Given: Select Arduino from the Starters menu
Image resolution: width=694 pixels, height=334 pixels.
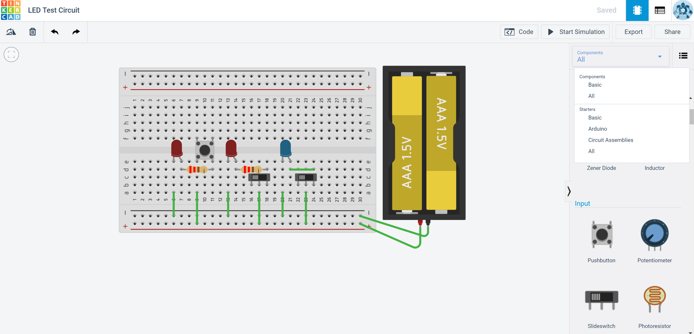Looking at the screenshot, I should click(x=597, y=129).
